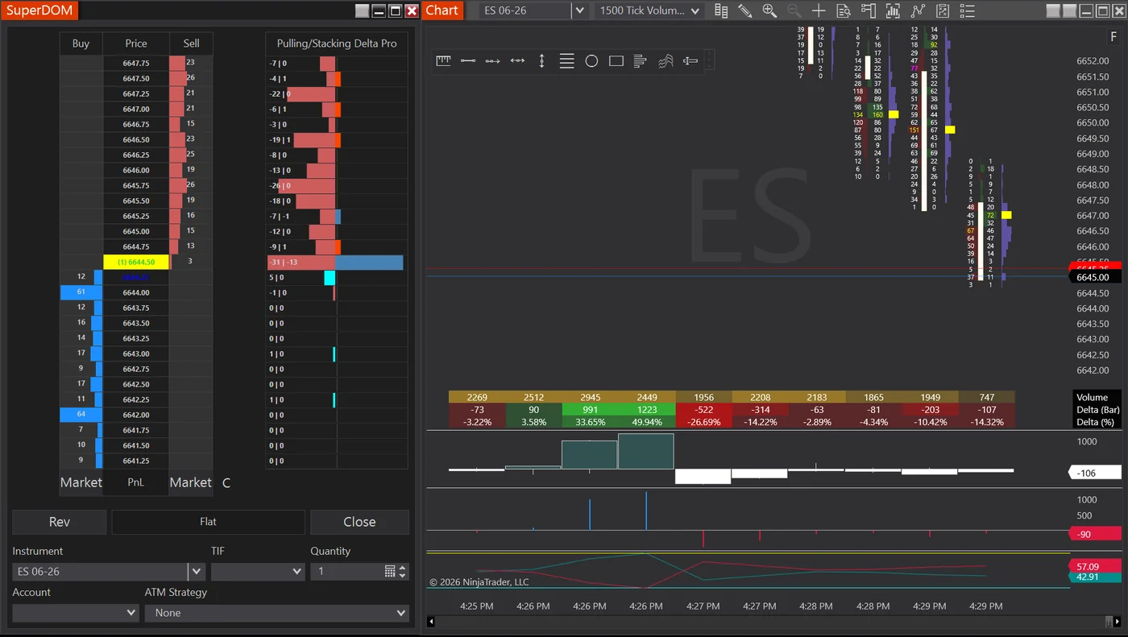Open the bar type icon in Chart toolbar

pyautogui.click(x=721, y=10)
